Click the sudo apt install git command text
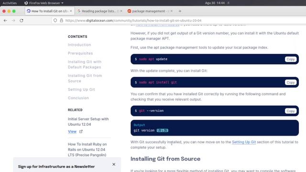The width and height of the screenshot is (306, 172). point(158,82)
